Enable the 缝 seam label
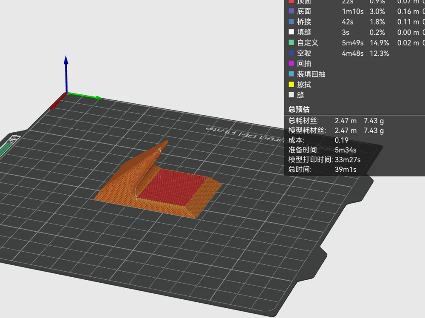This screenshot has height=318, width=425. (300, 95)
